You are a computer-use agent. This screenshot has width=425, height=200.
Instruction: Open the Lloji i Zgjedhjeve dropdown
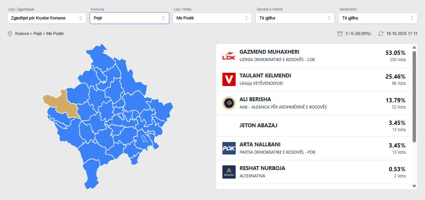point(47,18)
